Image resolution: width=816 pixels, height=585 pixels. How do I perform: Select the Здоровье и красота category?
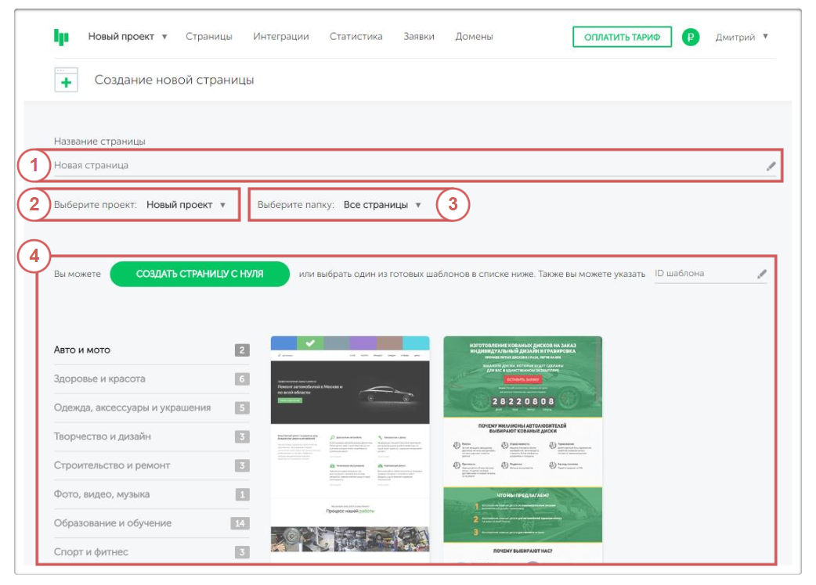[99, 379]
